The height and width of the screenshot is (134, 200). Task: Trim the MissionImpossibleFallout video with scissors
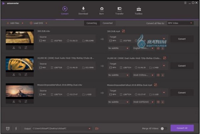(x=14, y=102)
